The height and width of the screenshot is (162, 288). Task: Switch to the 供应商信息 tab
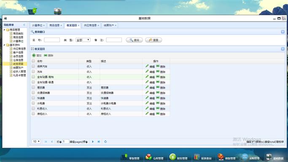[90, 25]
